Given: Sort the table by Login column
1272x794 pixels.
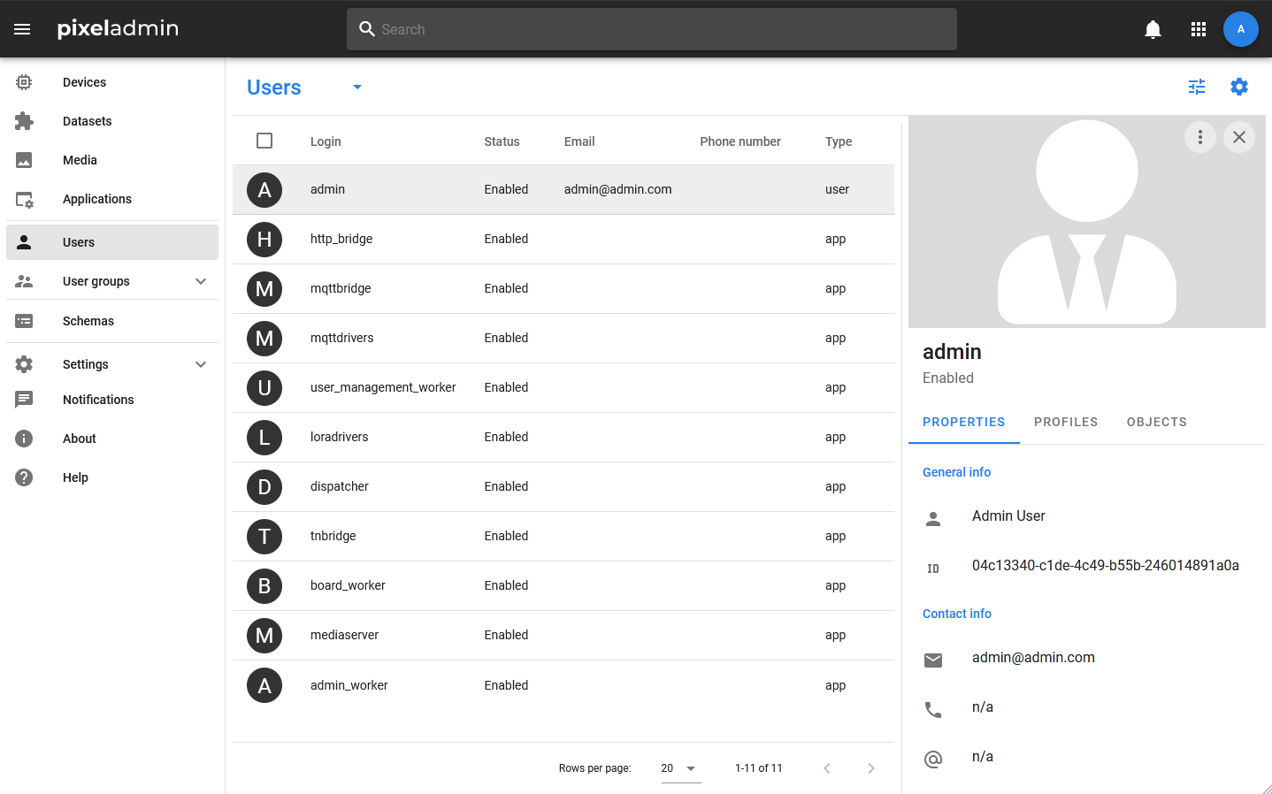Looking at the screenshot, I should (x=326, y=141).
